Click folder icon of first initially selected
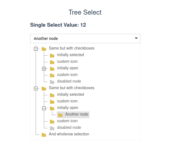This screenshot has height=161, width=170. [x=52, y=55]
